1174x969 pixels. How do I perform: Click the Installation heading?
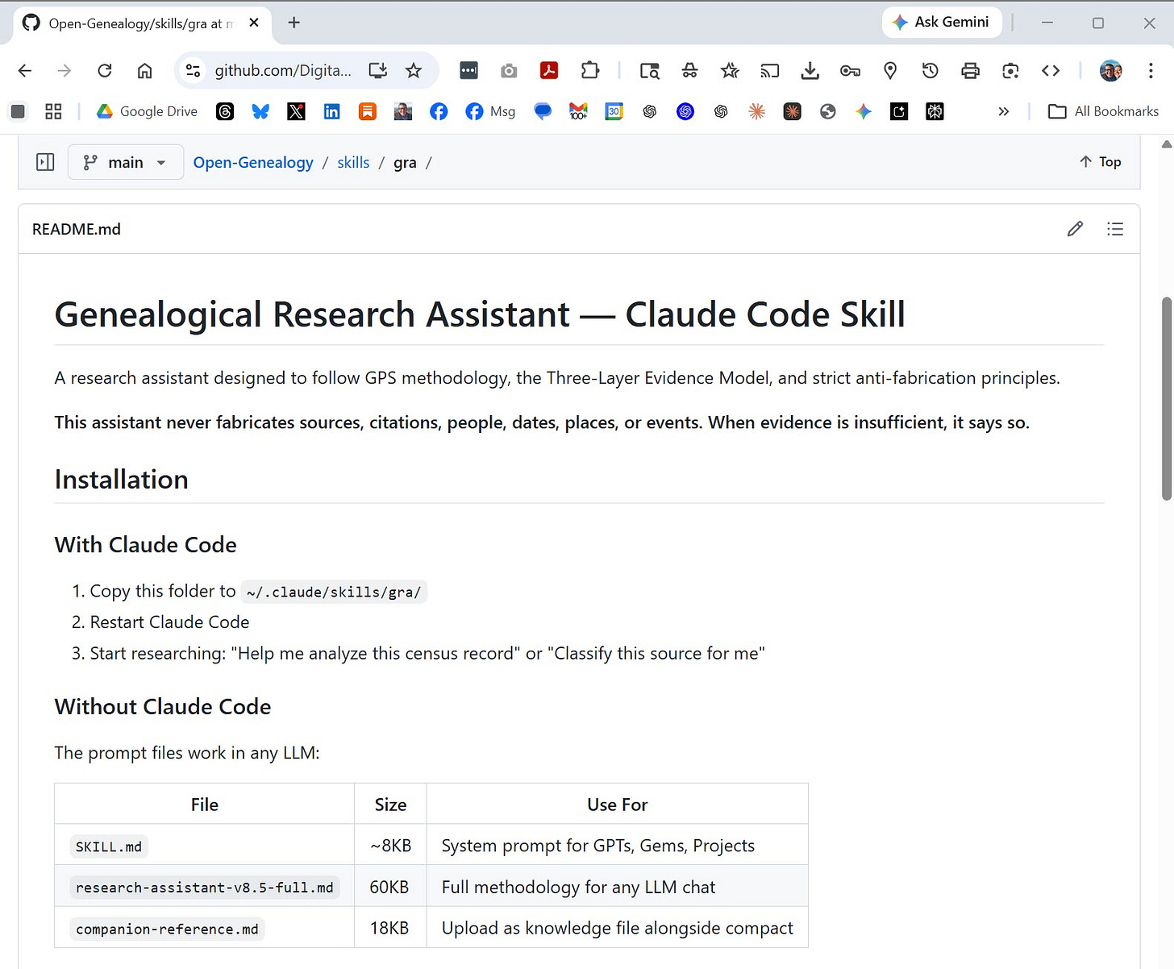tap(121, 480)
